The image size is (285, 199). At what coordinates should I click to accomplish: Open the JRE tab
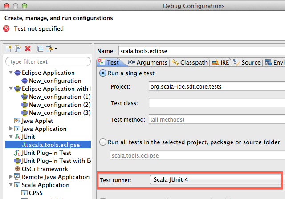(x=221, y=63)
